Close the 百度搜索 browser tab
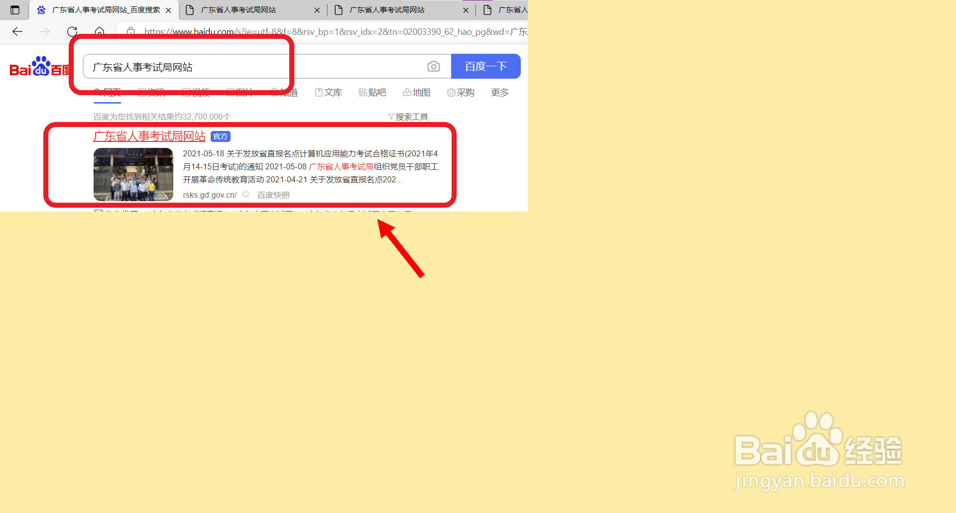This screenshot has width=956, height=513. [x=168, y=10]
